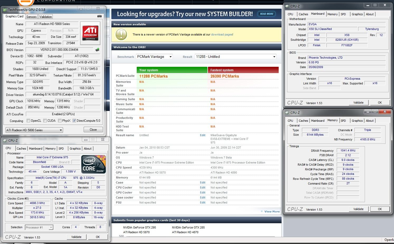Open the Result 11288 - Untitled dropdown
This screenshot has height=244, width=394.
pyautogui.click(x=236, y=57)
